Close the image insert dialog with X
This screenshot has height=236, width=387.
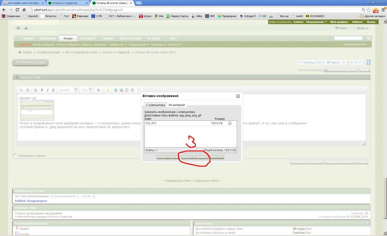click(238, 96)
